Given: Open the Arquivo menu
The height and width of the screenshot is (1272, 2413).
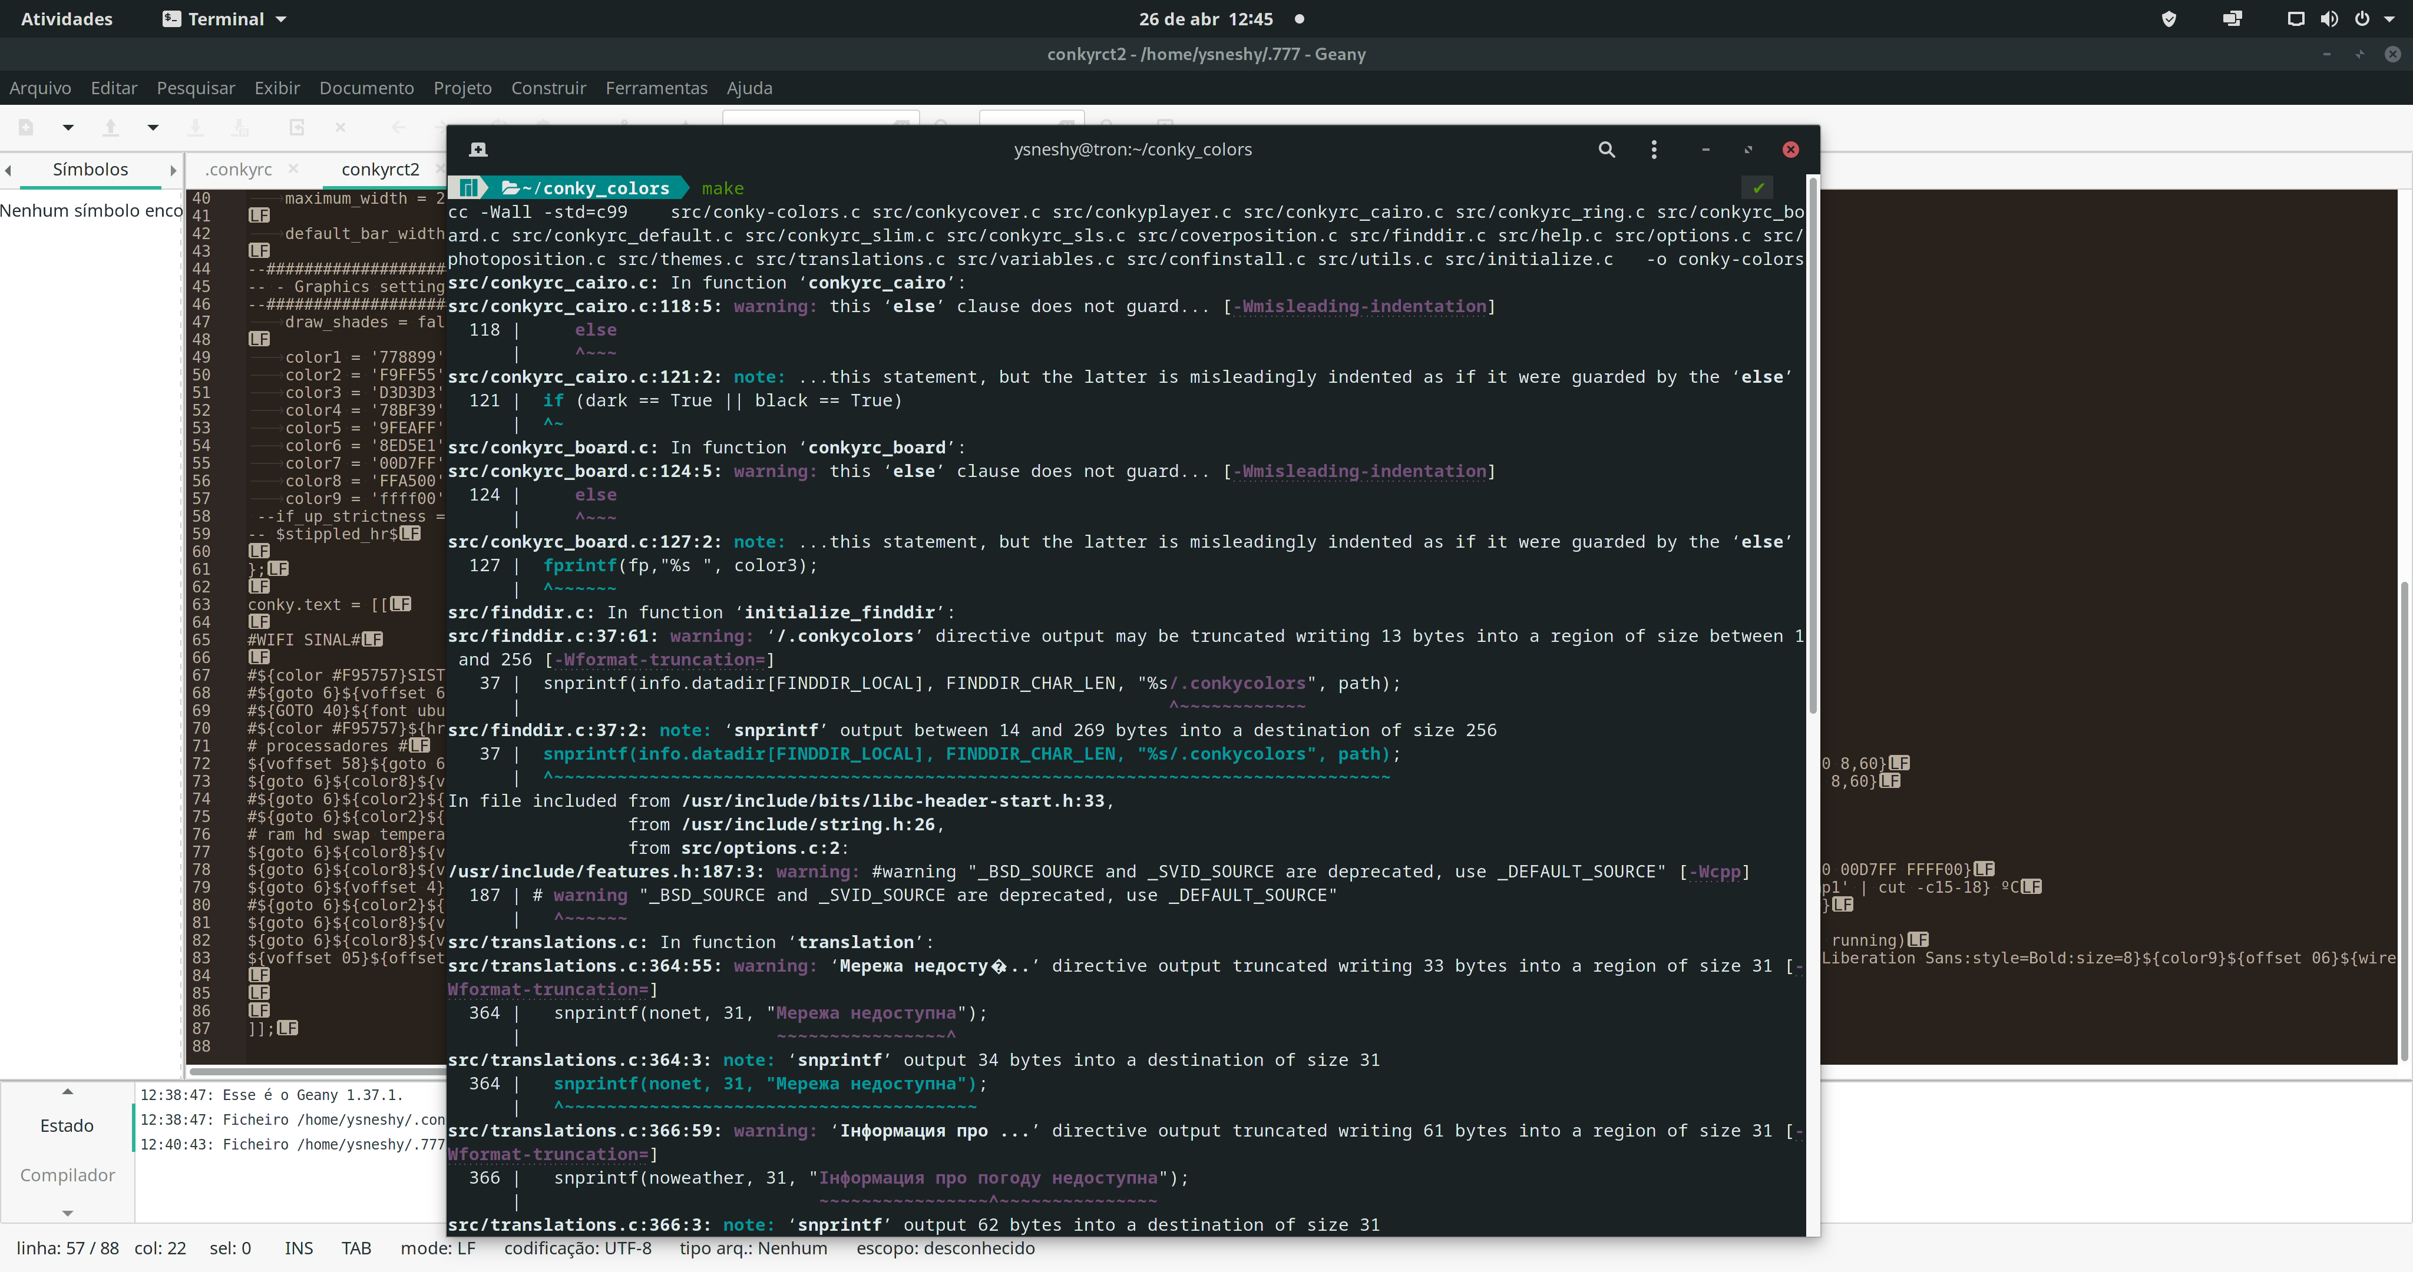Looking at the screenshot, I should (40, 88).
